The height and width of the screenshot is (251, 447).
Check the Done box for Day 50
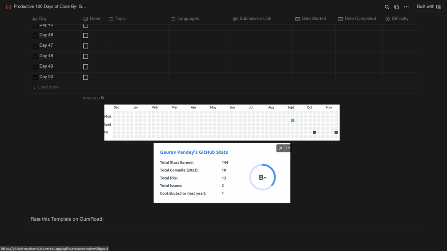(85, 77)
